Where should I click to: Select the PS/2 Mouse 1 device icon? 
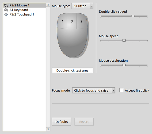6,5
